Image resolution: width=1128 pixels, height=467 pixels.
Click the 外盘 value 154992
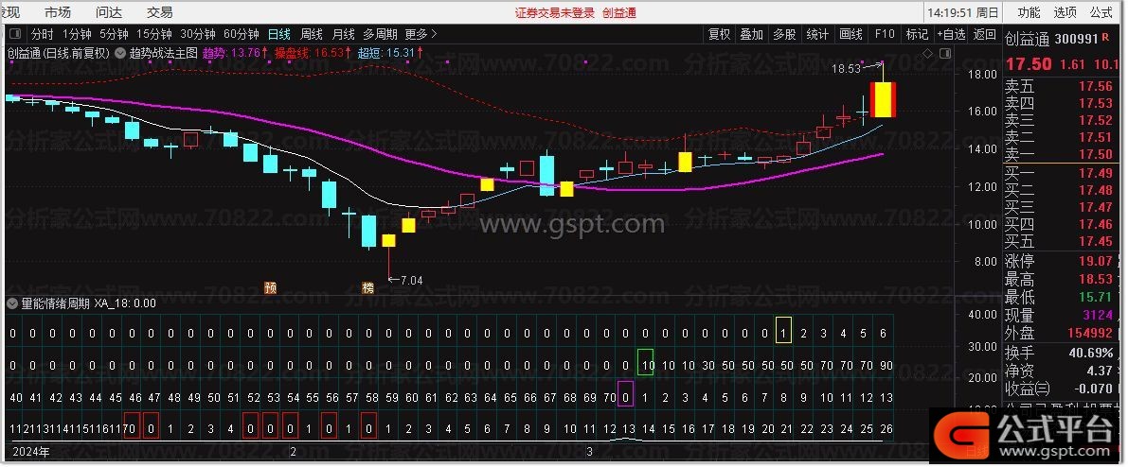1091,334
